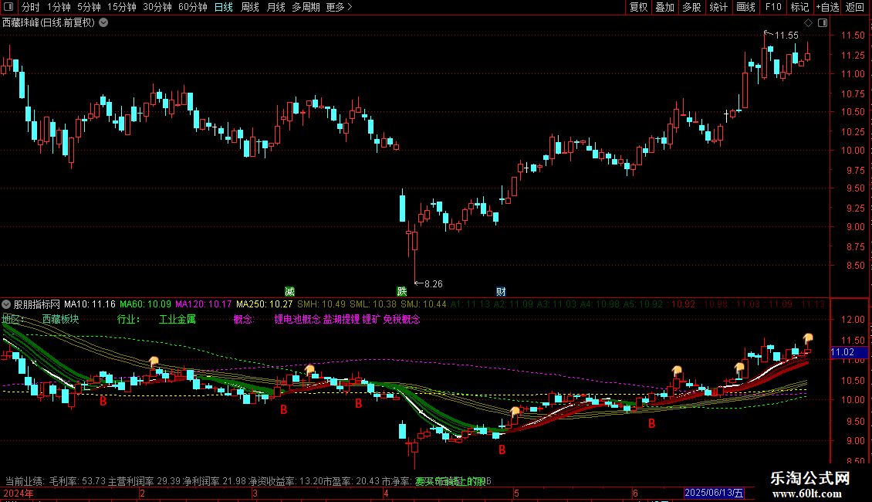
Task: Select the 15分钟 period tab
Action: click(122, 7)
